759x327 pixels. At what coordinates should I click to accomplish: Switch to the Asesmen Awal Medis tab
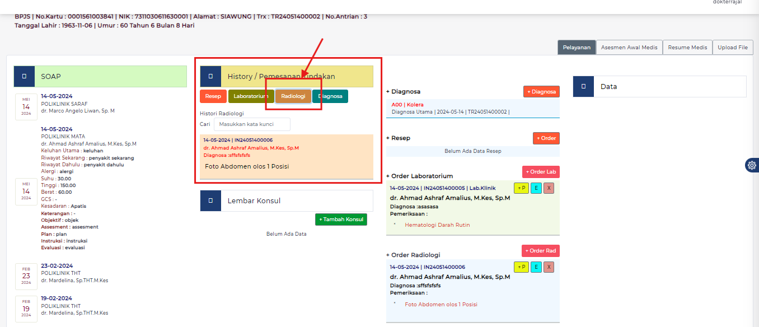click(x=629, y=48)
